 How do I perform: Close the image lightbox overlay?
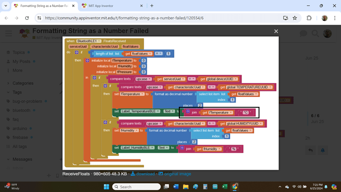(x=276, y=31)
